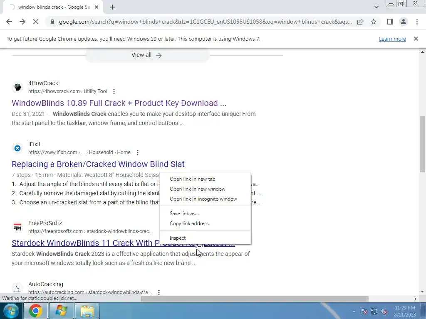Viewport: 426px width, 319px height.
Task: Dismiss the Chrome update notification bar
Action: 416,39
